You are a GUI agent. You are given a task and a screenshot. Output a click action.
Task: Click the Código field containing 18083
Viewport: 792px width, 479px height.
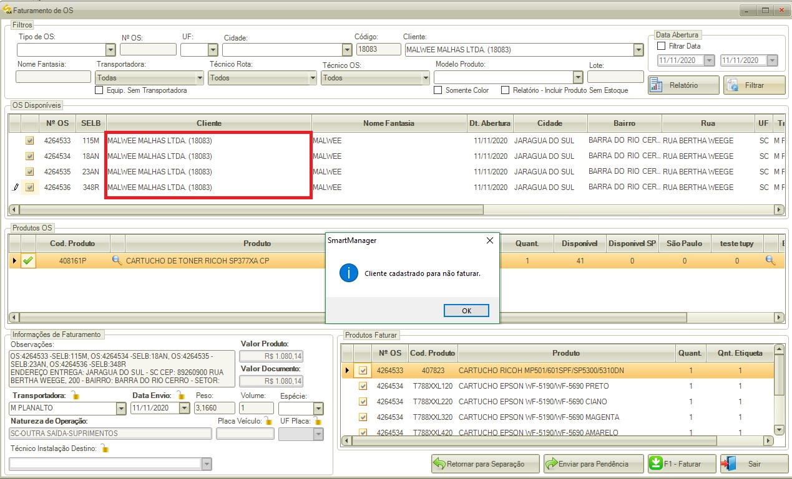(x=378, y=49)
